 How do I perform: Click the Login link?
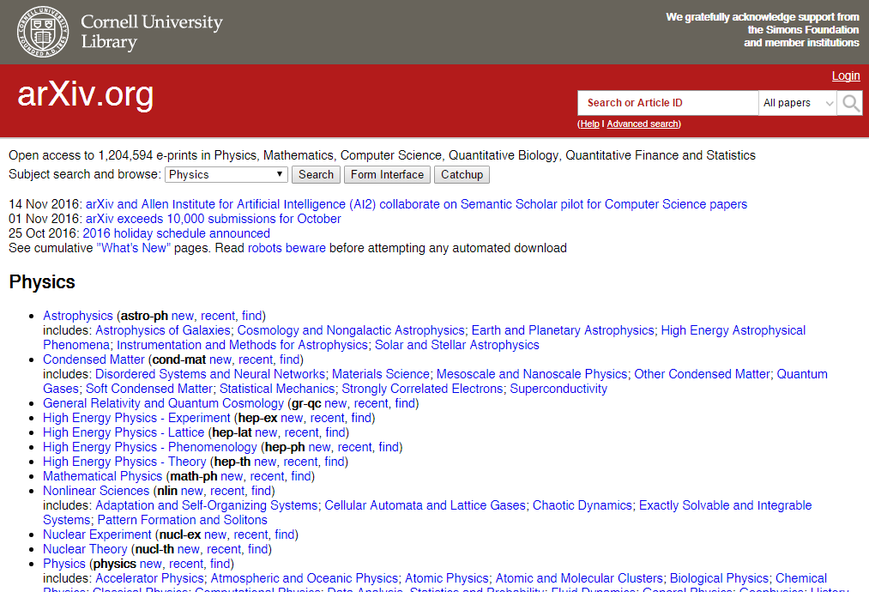(x=846, y=76)
